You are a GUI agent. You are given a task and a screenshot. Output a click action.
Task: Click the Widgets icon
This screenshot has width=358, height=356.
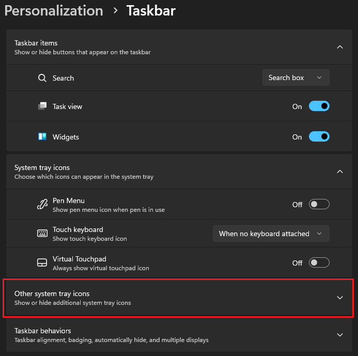coord(42,137)
